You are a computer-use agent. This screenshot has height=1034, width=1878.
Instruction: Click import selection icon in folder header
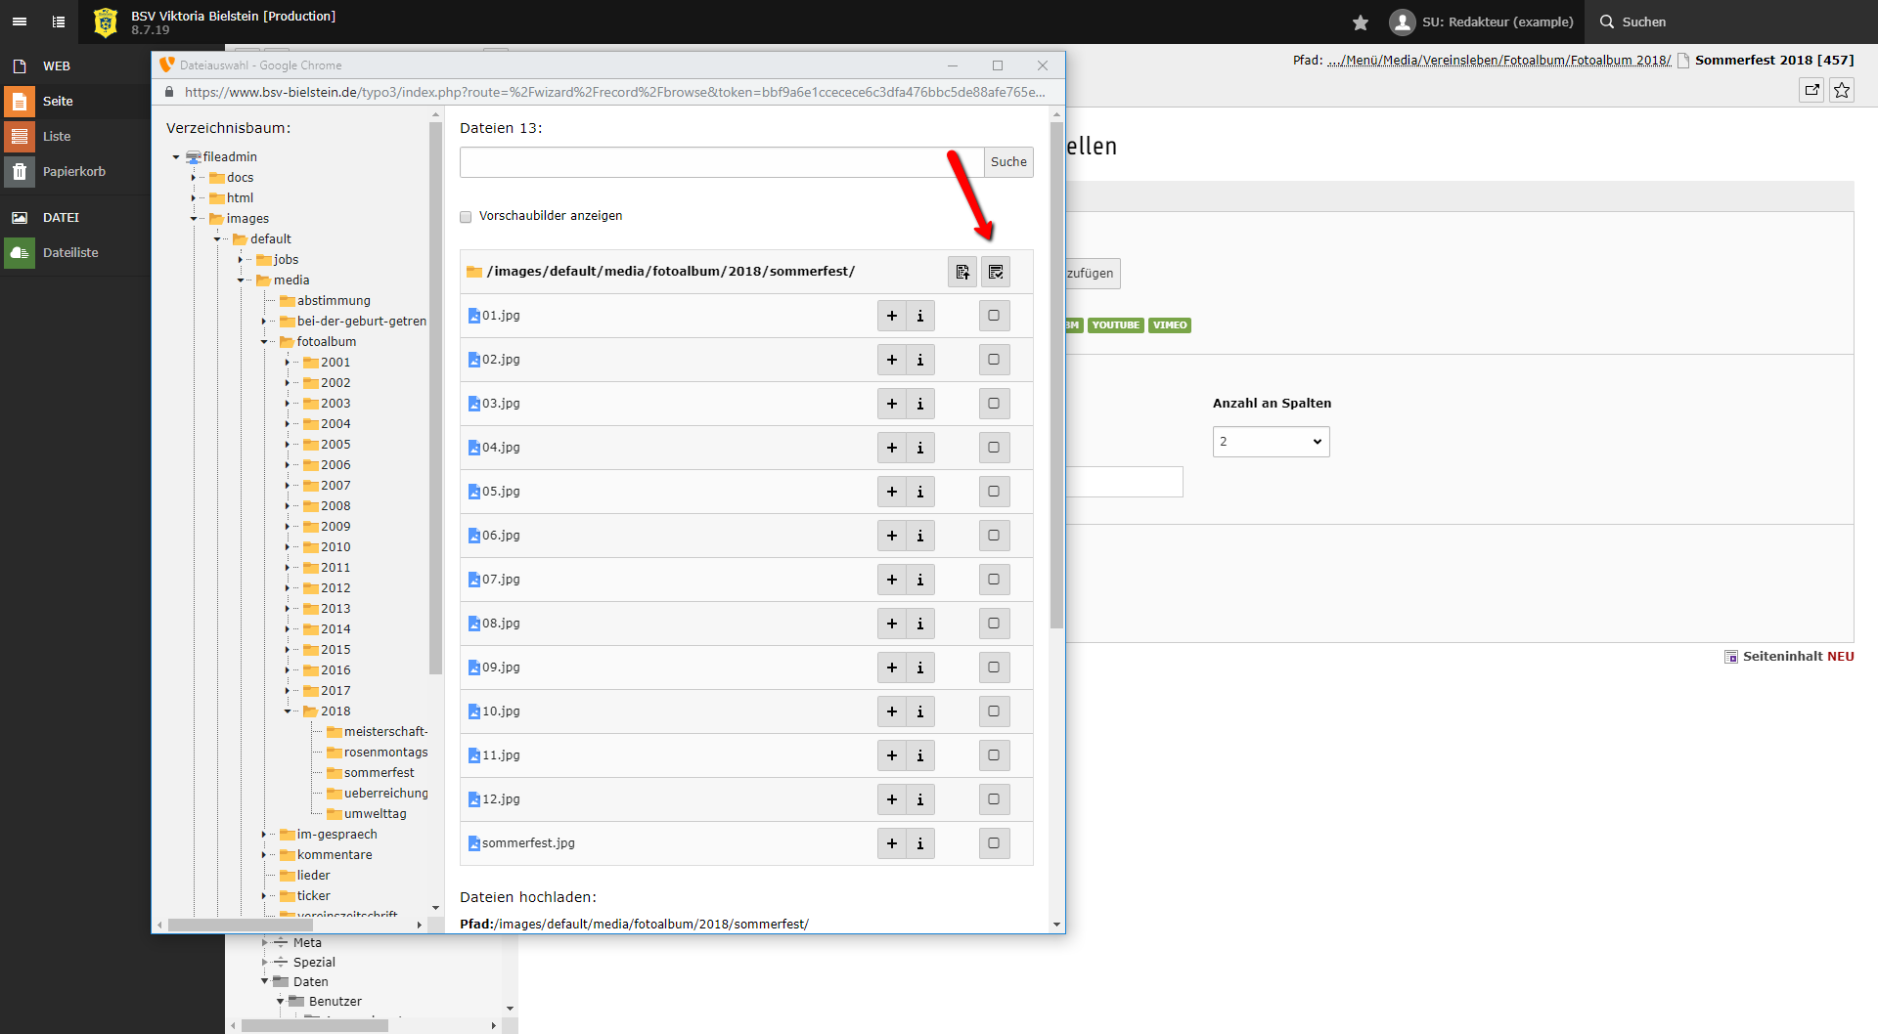tap(962, 272)
